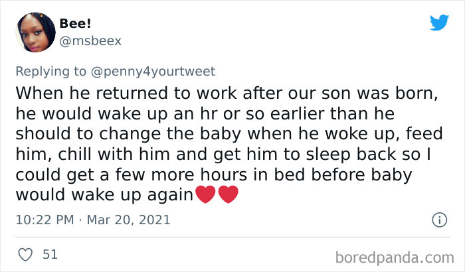The height and width of the screenshot is (272, 465).
Task: Open the tweet info icon
Action: click(x=438, y=219)
